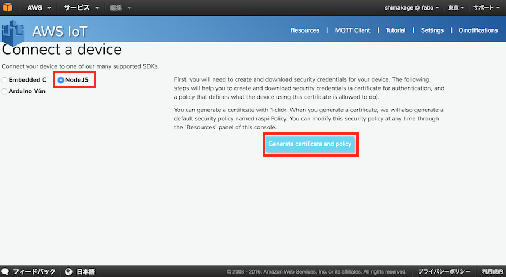Click the feedback speech bubble icon

[x=6, y=271]
